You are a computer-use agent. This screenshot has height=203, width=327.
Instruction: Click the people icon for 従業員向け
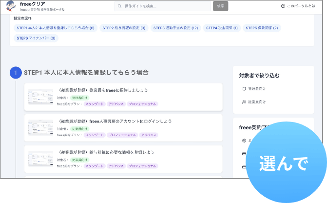244,102
